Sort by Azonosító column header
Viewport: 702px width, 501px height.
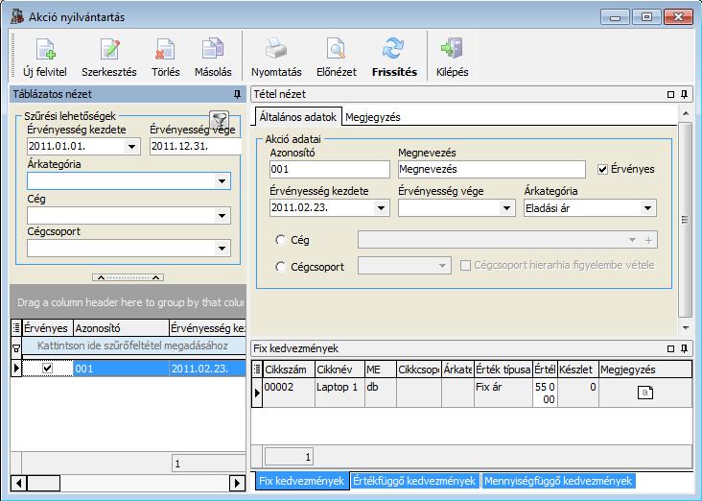[x=121, y=328]
